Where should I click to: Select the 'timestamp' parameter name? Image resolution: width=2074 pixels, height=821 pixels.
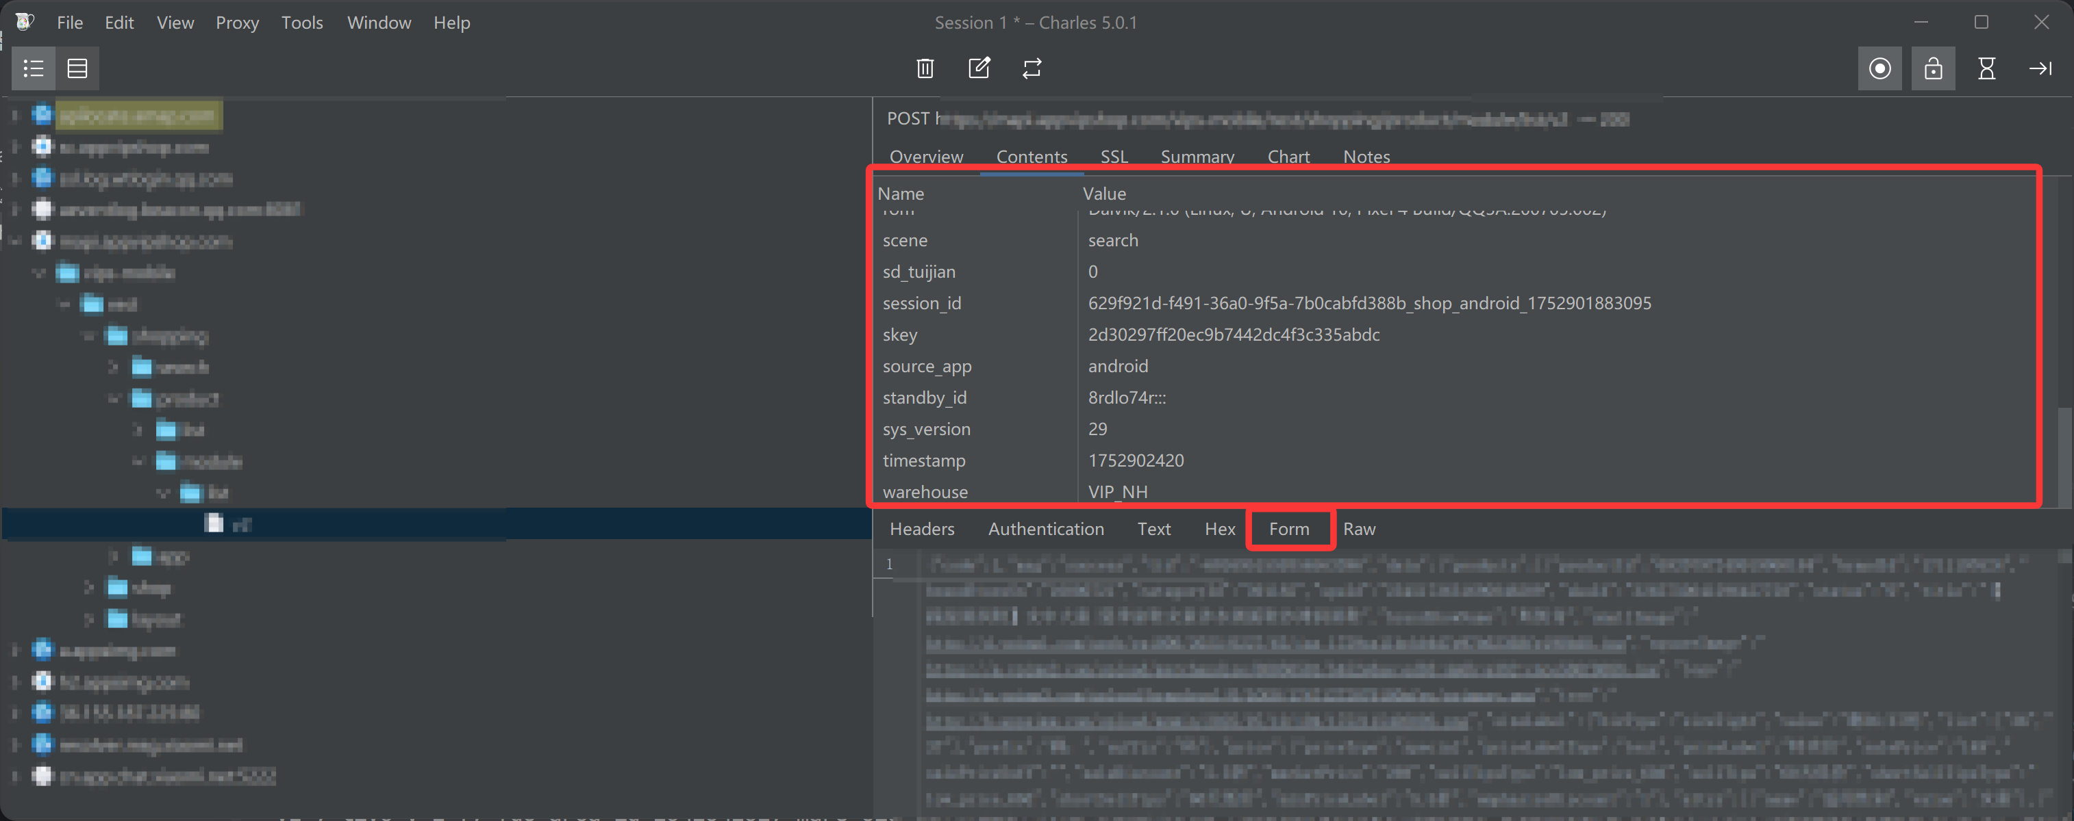tap(923, 460)
